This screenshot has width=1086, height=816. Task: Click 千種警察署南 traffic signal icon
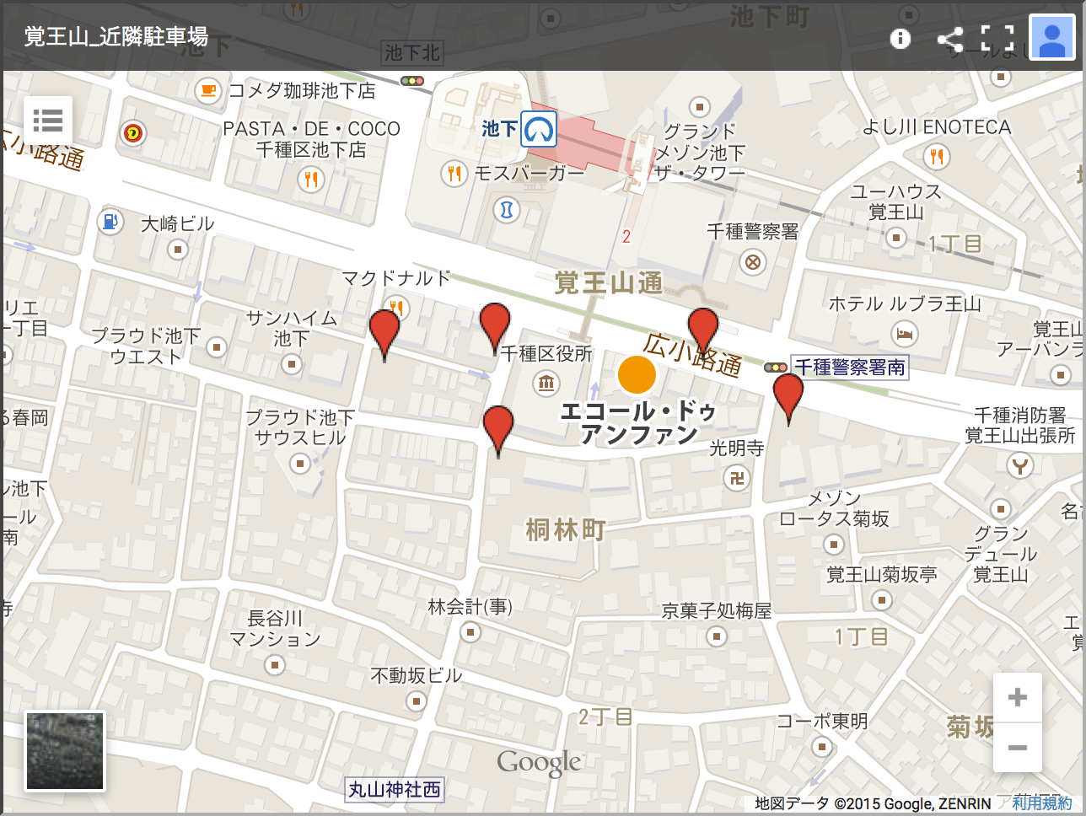click(x=776, y=368)
